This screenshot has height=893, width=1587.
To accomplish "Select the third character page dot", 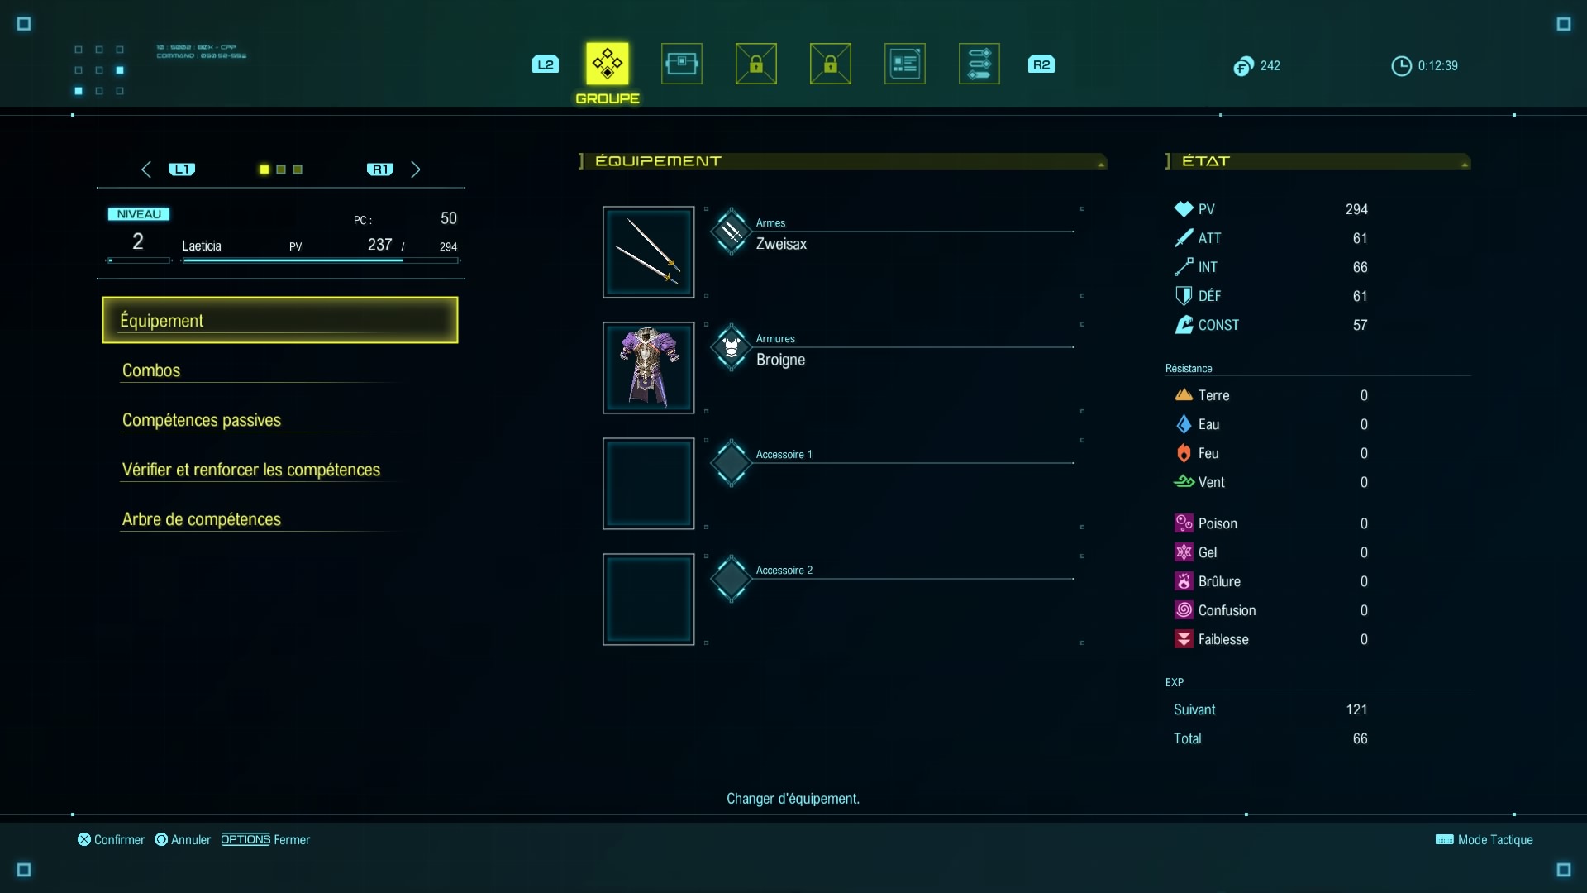I will (298, 170).
